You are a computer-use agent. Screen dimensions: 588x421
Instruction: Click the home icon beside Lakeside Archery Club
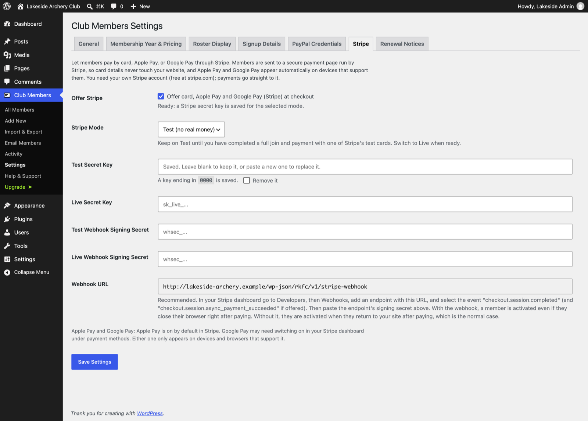click(x=20, y=6)
